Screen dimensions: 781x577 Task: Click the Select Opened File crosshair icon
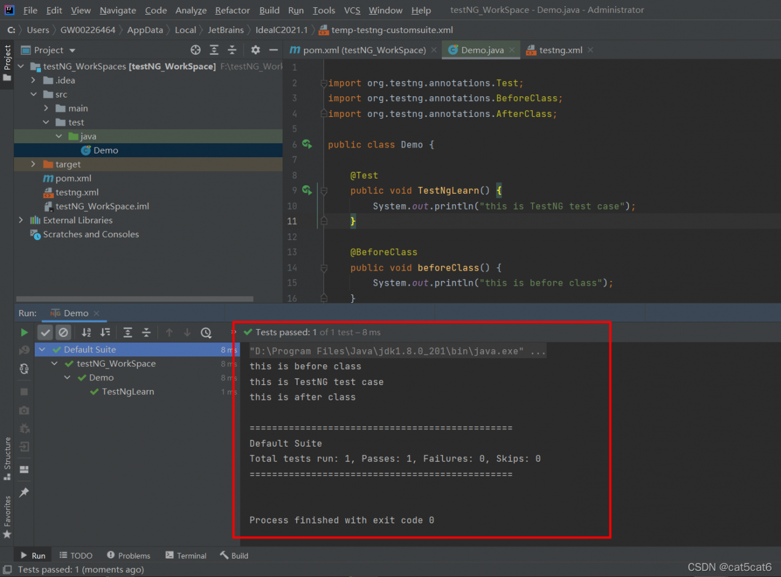pos(195,50)
